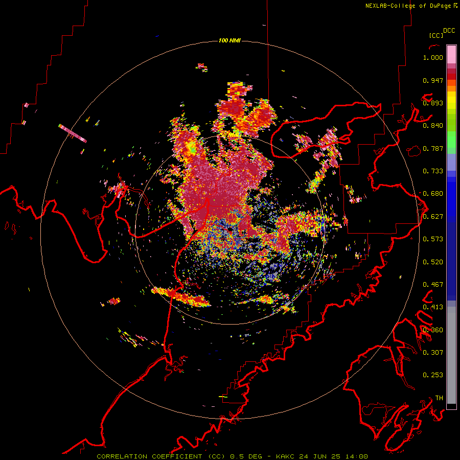Click the 0.733 legend value
This screenshot has height=460, width=460.
click(433, 171)
